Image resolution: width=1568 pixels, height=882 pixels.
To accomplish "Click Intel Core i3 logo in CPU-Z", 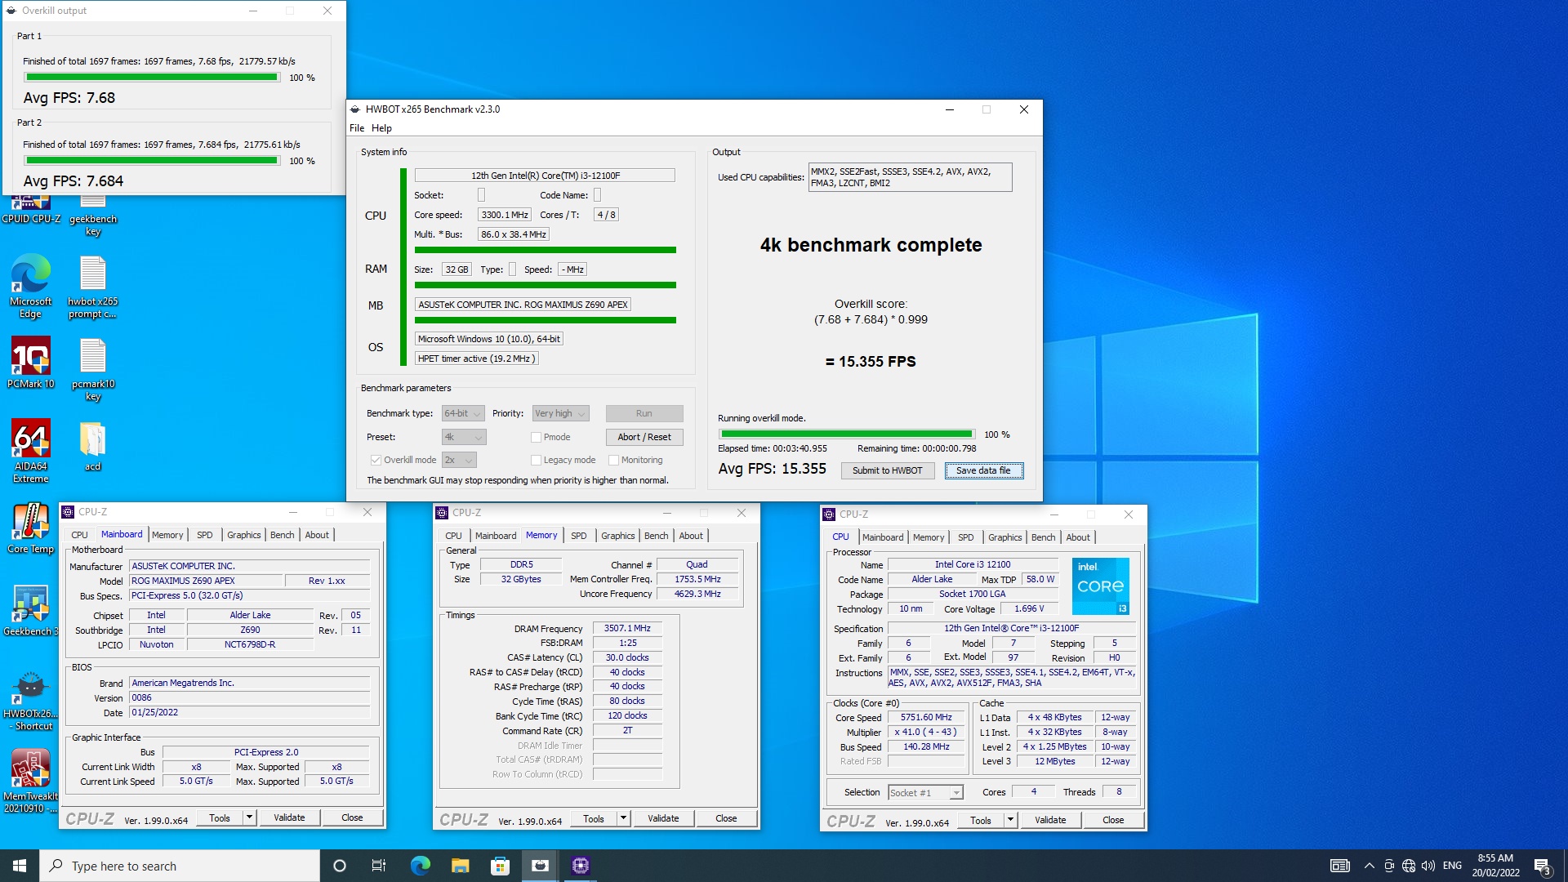I will point(1100,586).
